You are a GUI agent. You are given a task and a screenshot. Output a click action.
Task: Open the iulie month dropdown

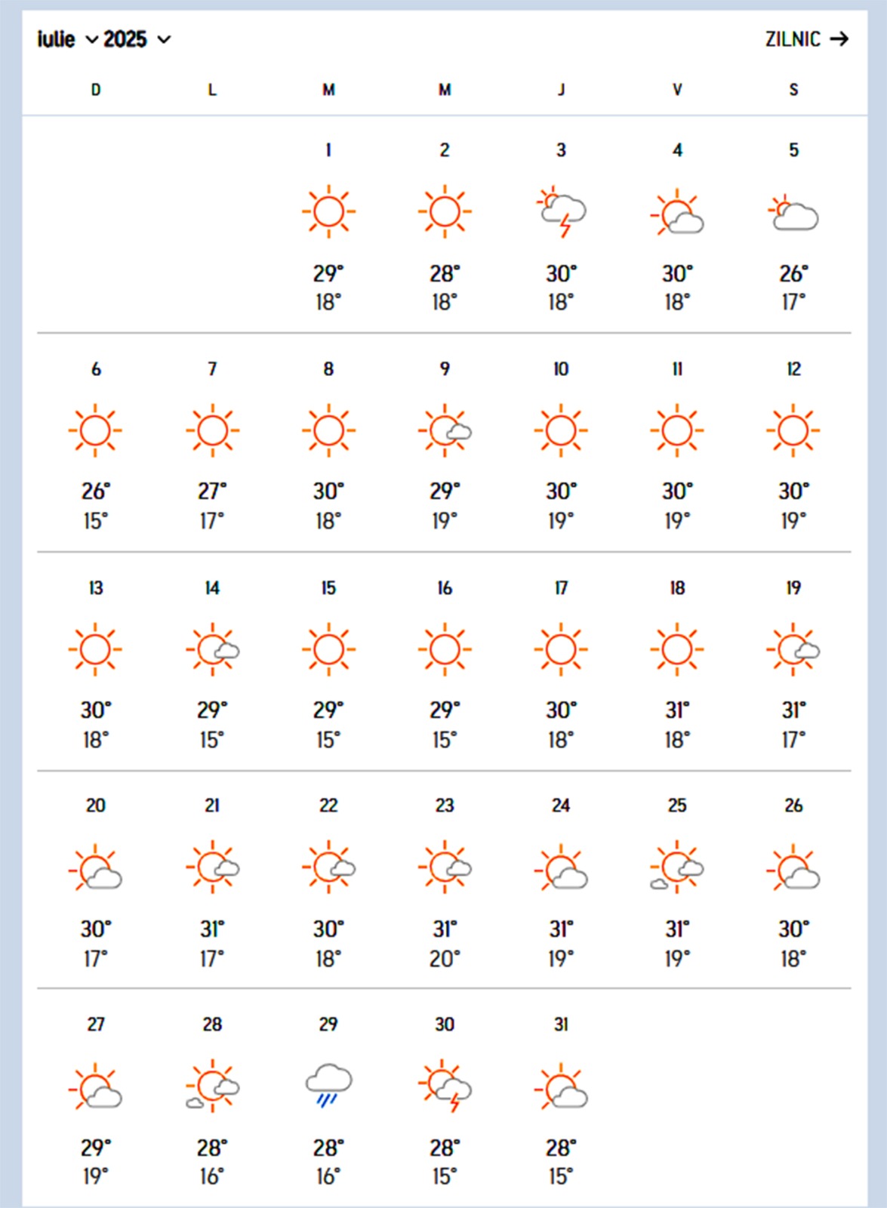[x=67, y=39]
